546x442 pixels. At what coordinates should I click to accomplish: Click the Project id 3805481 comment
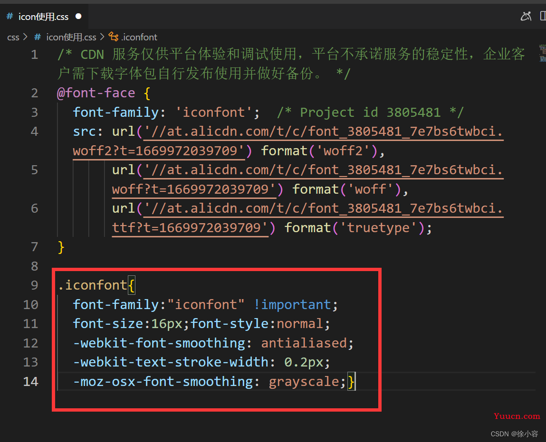pos(370,113)
